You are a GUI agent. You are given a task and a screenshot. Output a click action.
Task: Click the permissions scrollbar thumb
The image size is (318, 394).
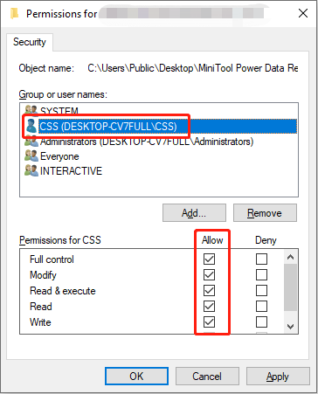point(290,287)
